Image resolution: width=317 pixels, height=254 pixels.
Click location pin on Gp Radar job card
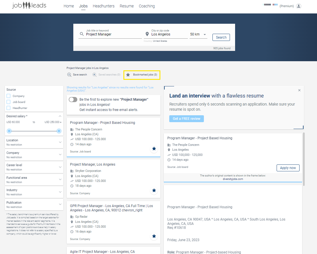72,222
